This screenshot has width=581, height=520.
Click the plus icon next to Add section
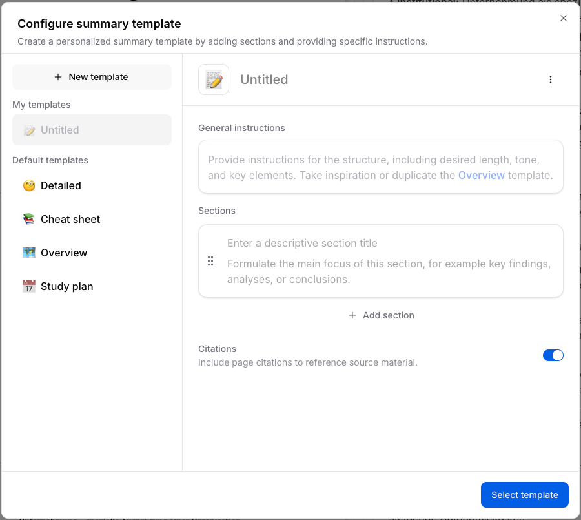[352, 315]
